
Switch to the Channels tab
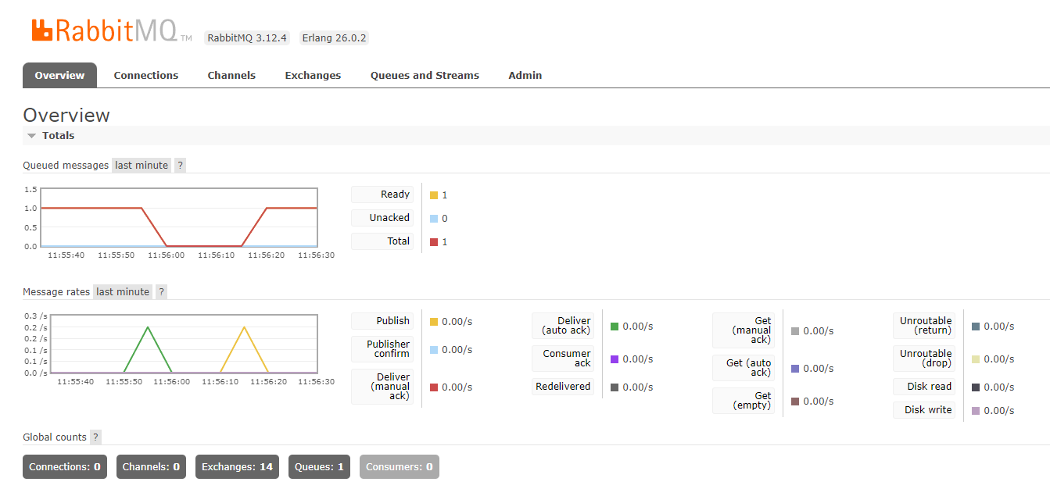[x=231, y=75]
